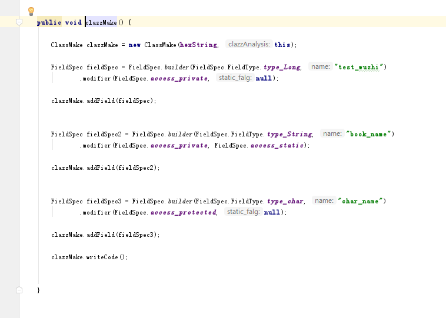Click the "char_name" string literal
The image size is (446, 318).
[x=360, y=202]
